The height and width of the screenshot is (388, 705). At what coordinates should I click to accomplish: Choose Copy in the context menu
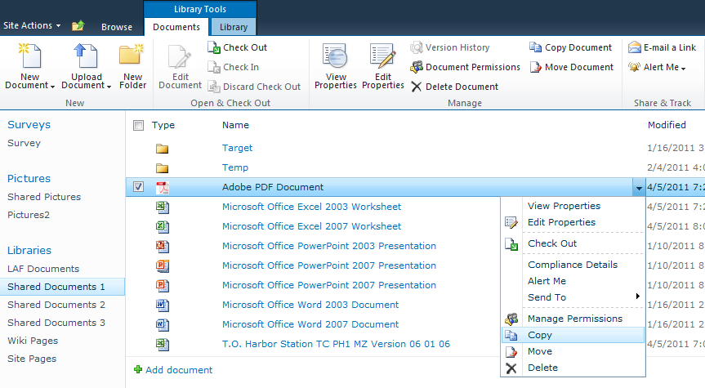(x=573, y=335)
